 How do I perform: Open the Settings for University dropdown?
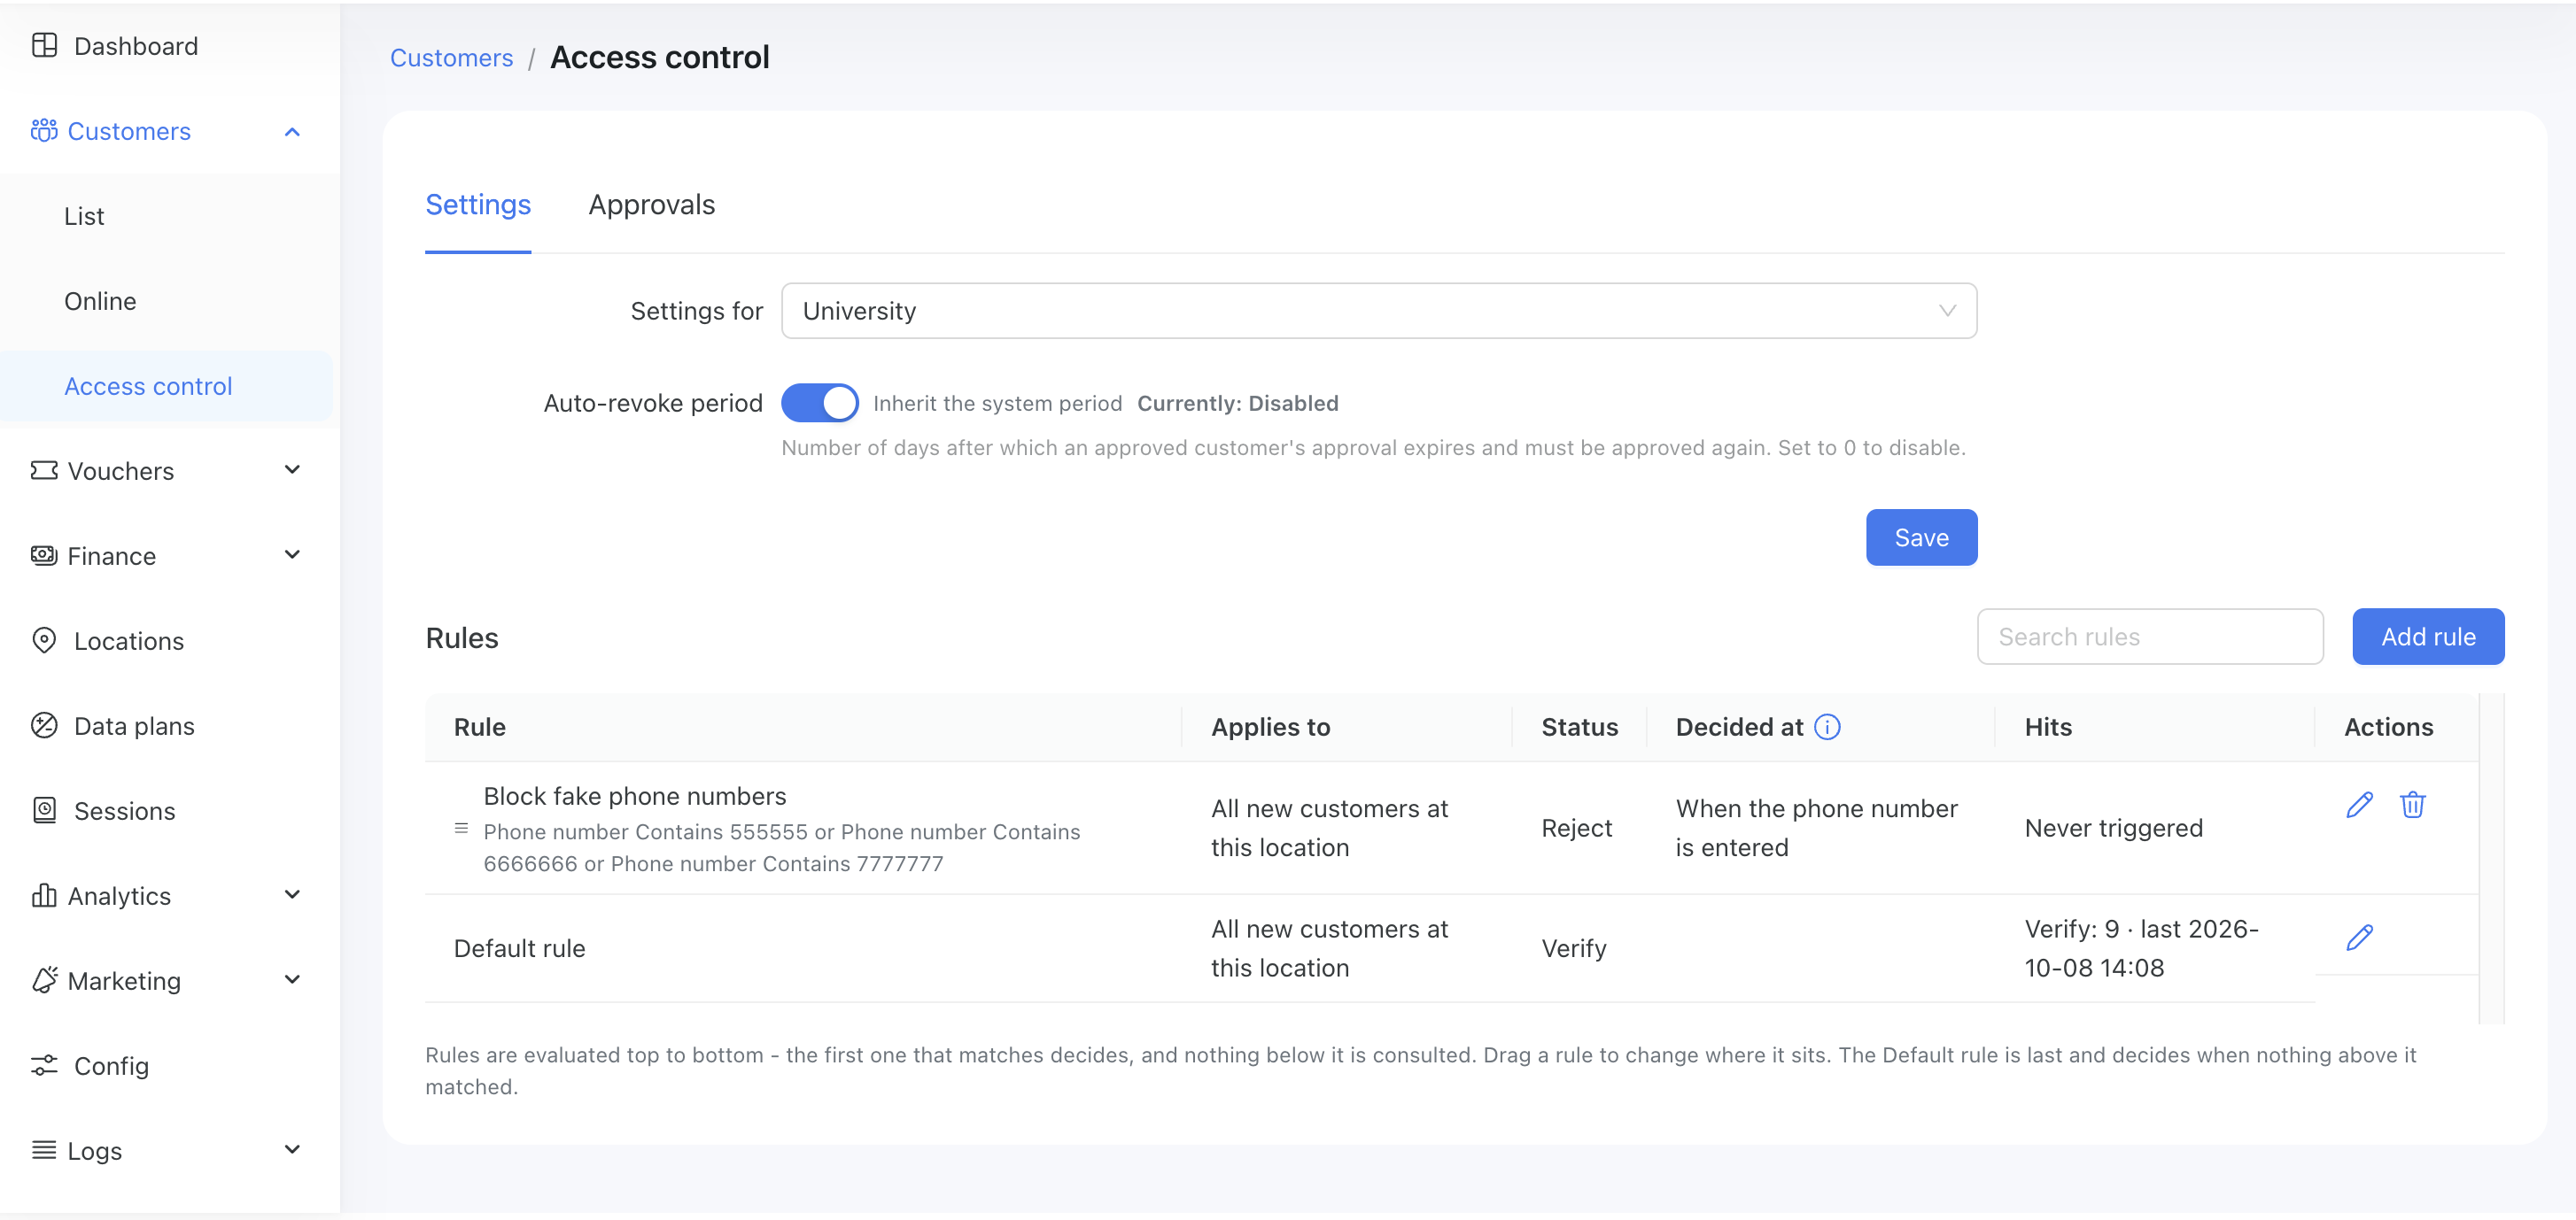click(1379, 311)
